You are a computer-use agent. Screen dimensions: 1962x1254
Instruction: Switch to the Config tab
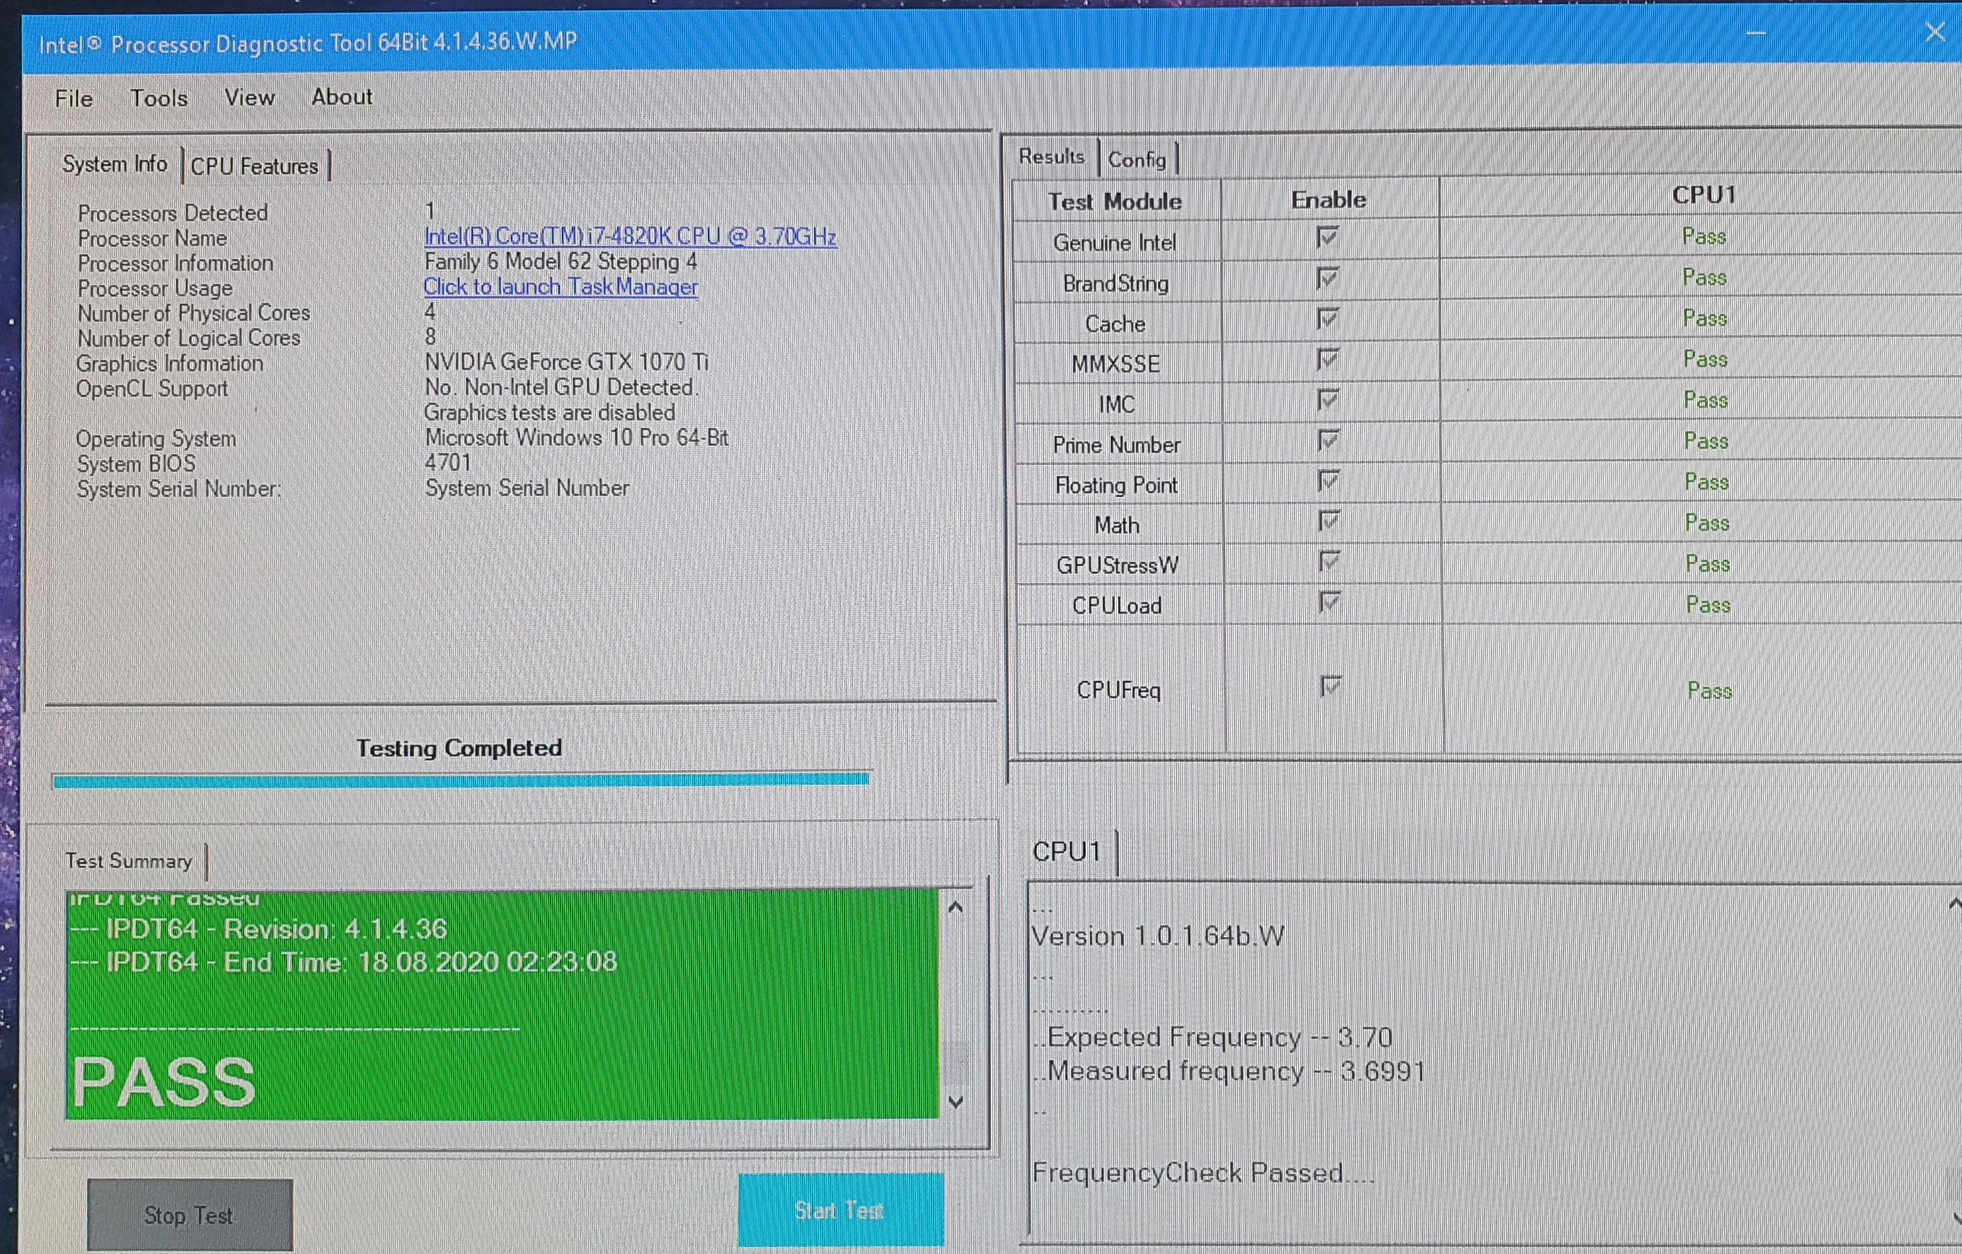coord(1137,160)
